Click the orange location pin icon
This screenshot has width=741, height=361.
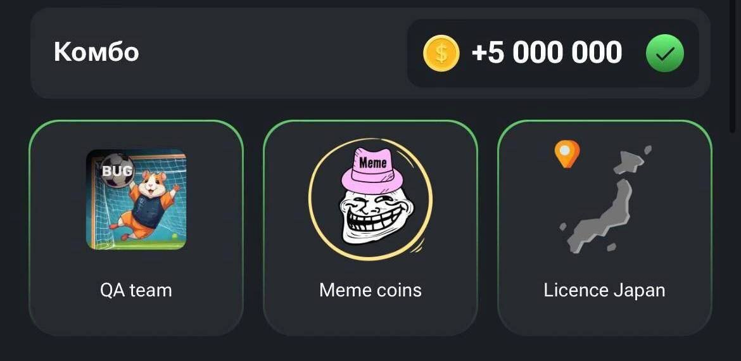click(x=567, y=154)
